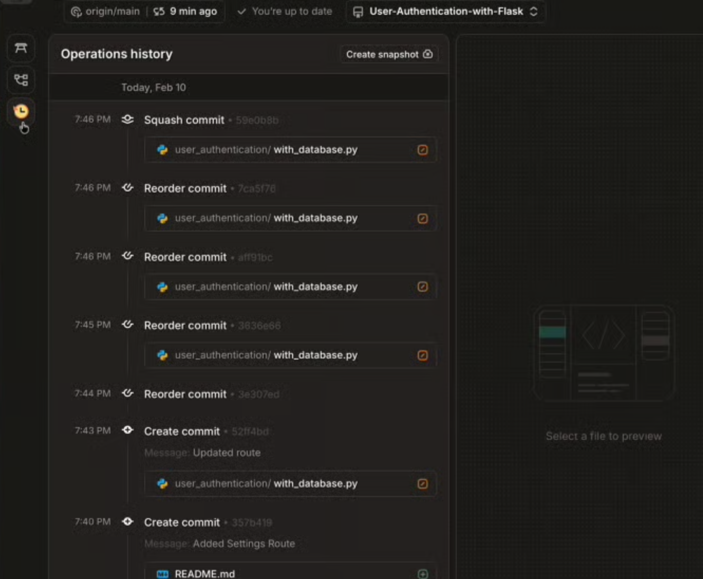Click modified badge in Squash commit file row
The width and height of the screenshot is (703, 579).
coord(423,150)
